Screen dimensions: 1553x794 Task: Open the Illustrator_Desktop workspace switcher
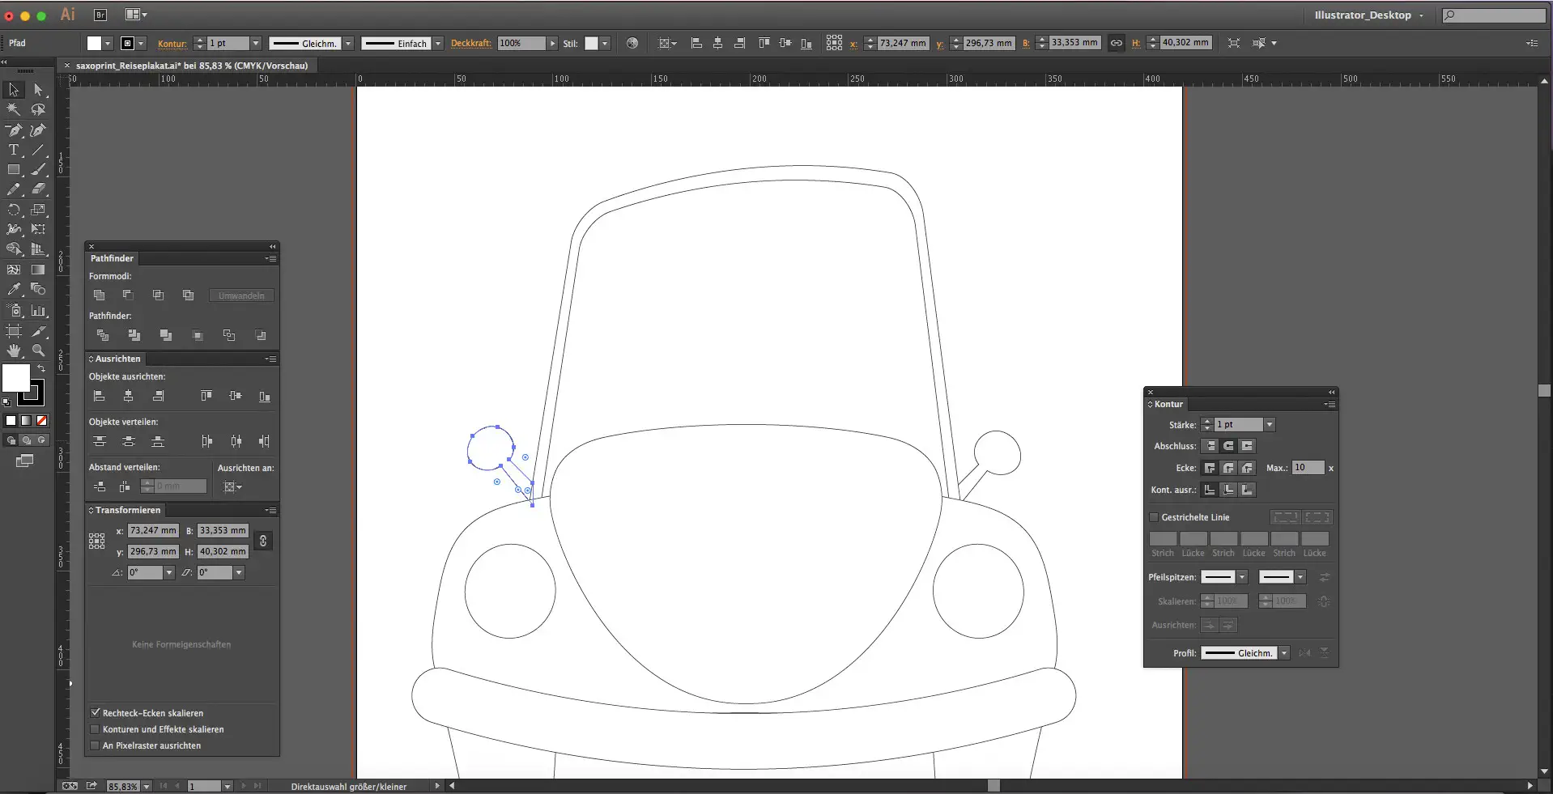pos(1368,15)
